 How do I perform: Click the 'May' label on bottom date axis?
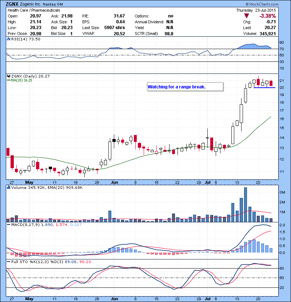pyautogui.click(x=29, y=299)
